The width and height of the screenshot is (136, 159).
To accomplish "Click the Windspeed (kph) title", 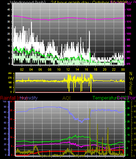I will click(x=28, y=2).
